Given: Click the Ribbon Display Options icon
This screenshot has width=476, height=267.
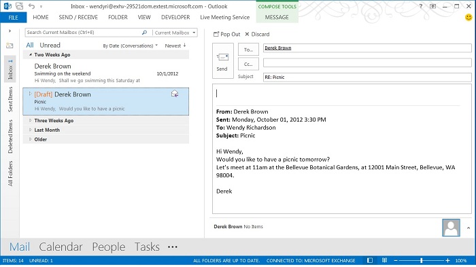Looking at the screenshot, I should pos(432,6).
